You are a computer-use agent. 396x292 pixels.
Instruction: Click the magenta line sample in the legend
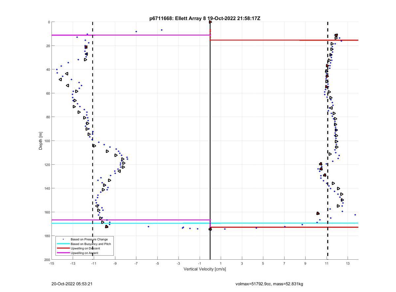(x=63, y=253)
